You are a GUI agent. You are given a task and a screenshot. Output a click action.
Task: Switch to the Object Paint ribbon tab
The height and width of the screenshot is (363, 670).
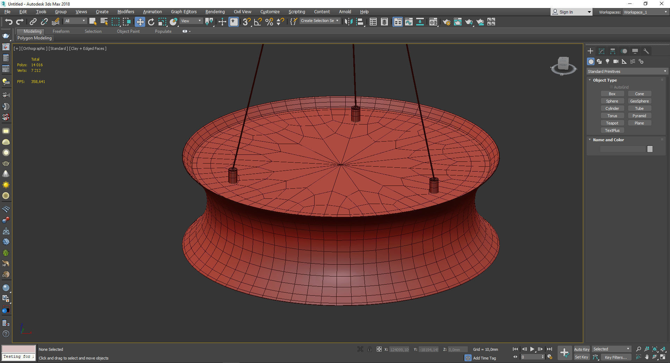click(x=128, y=31)
